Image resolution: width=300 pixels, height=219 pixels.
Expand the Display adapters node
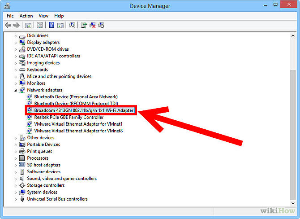coord(16,43)
